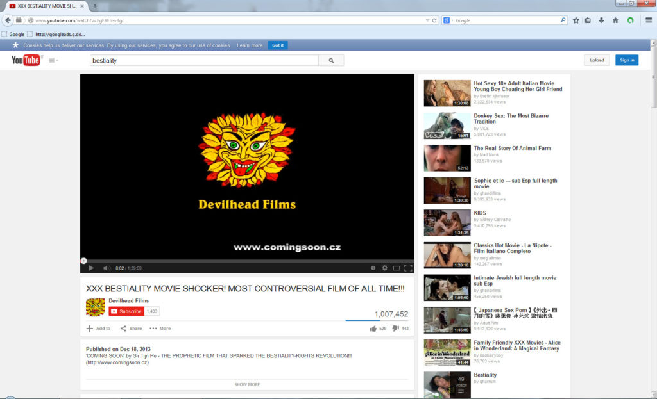
Task: Dislike the video with thumbs down
Action: (395, 329)
